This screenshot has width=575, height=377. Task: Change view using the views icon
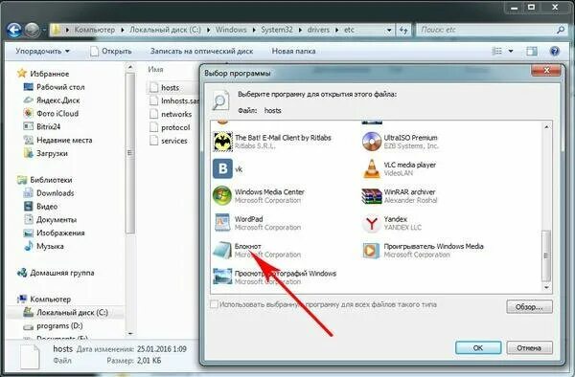496,52
